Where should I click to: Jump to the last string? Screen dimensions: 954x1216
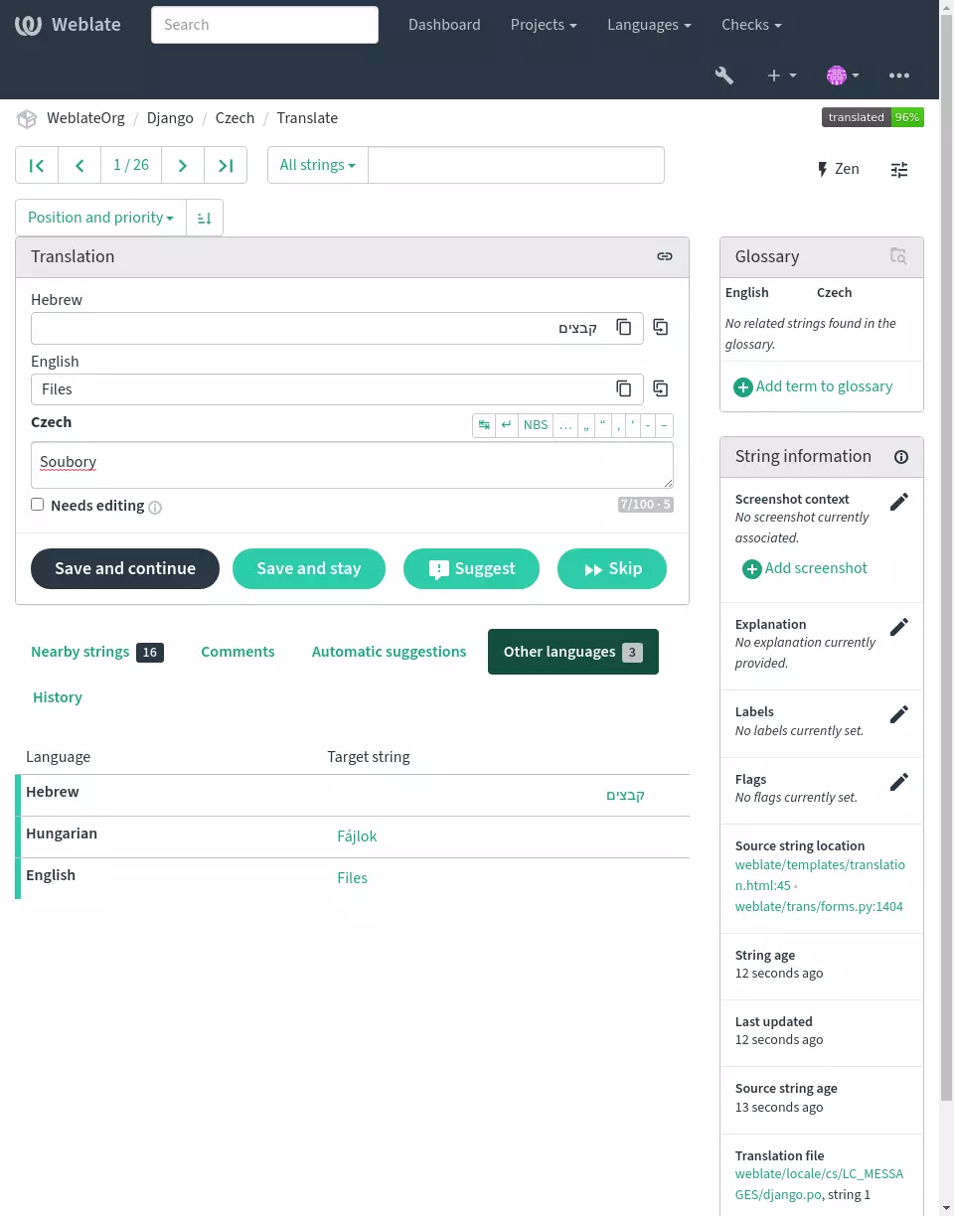(226, 165)
